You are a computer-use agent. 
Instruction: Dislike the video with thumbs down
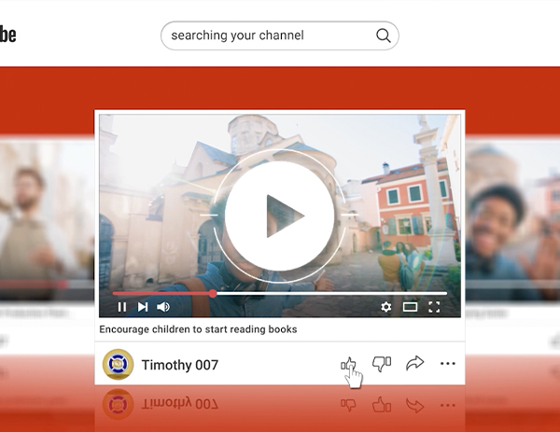(381, 364)
